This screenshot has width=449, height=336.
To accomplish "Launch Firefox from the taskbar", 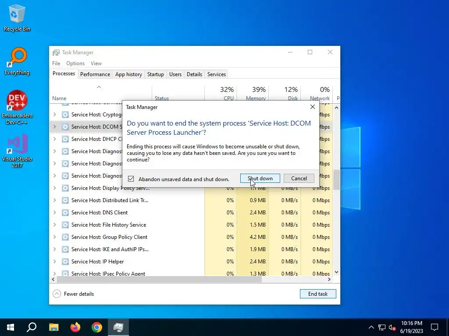I will [x=75, y=327].
